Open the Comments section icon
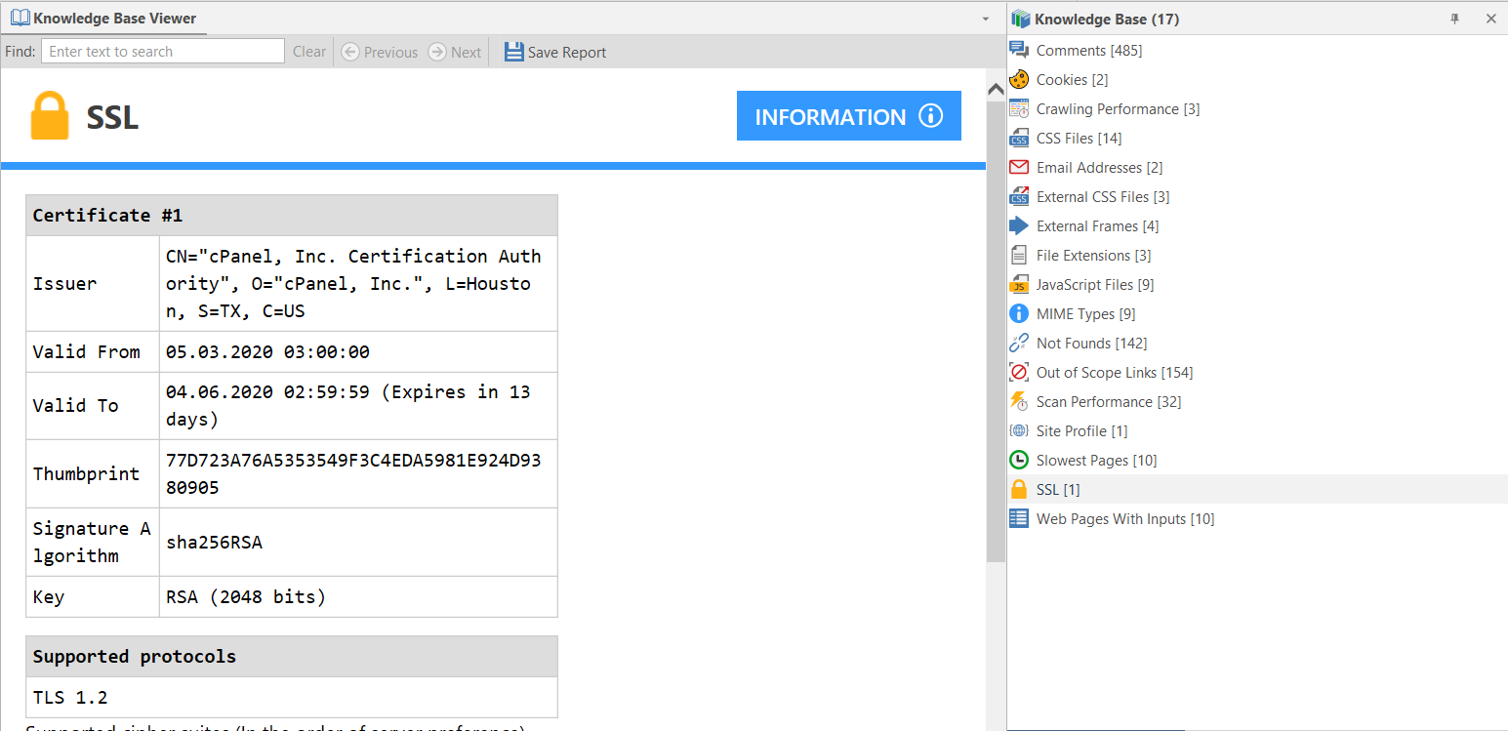This screenshot has height=731, width=1508. click(1019, 50)
